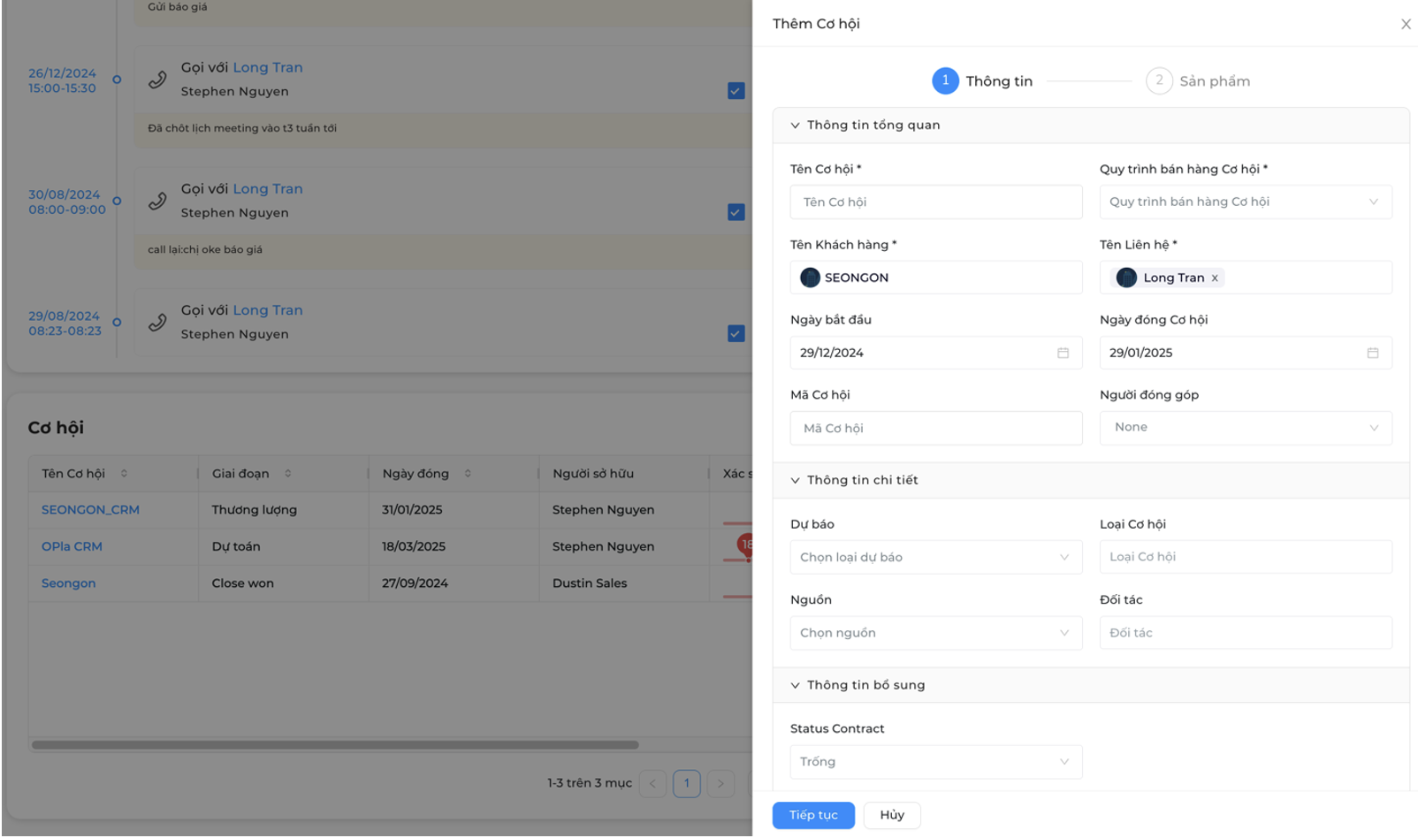Click date 29/08/2024 08:23-08:23
Viewport: 1418px width, 838px height.
pyautogui.click(x=65, y=324)
